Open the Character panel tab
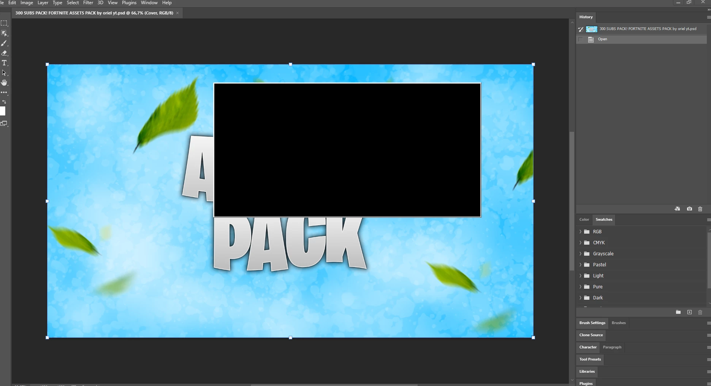This screenshot has width=711, height=386. pyautogui.click(x=588, y=347)
